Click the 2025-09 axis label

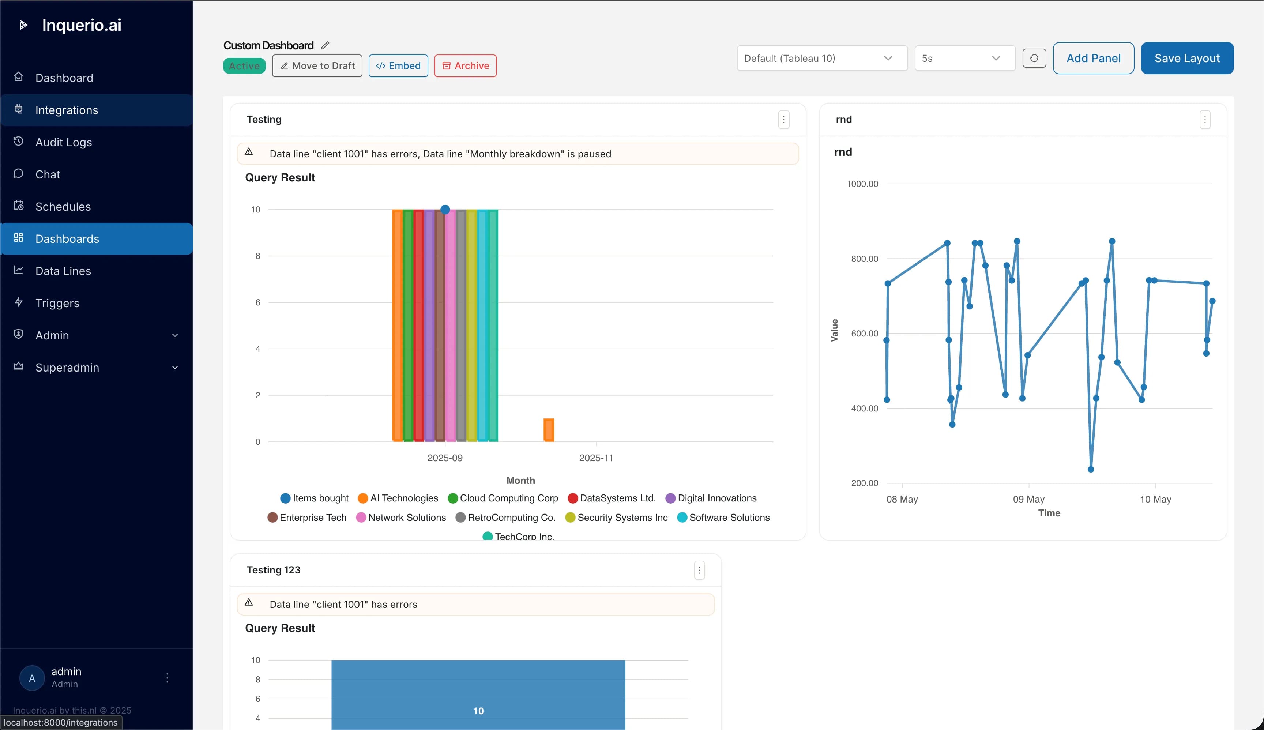tap(445, 458)
